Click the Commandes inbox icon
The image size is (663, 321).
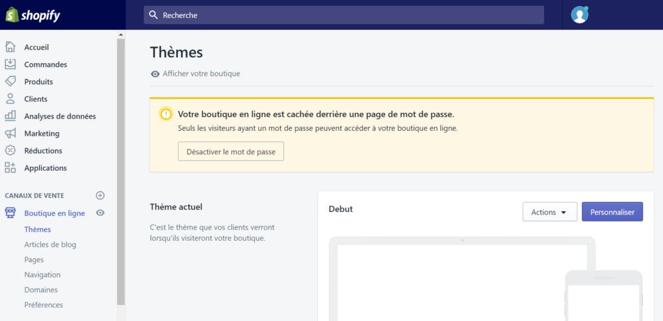pos(10,64)
